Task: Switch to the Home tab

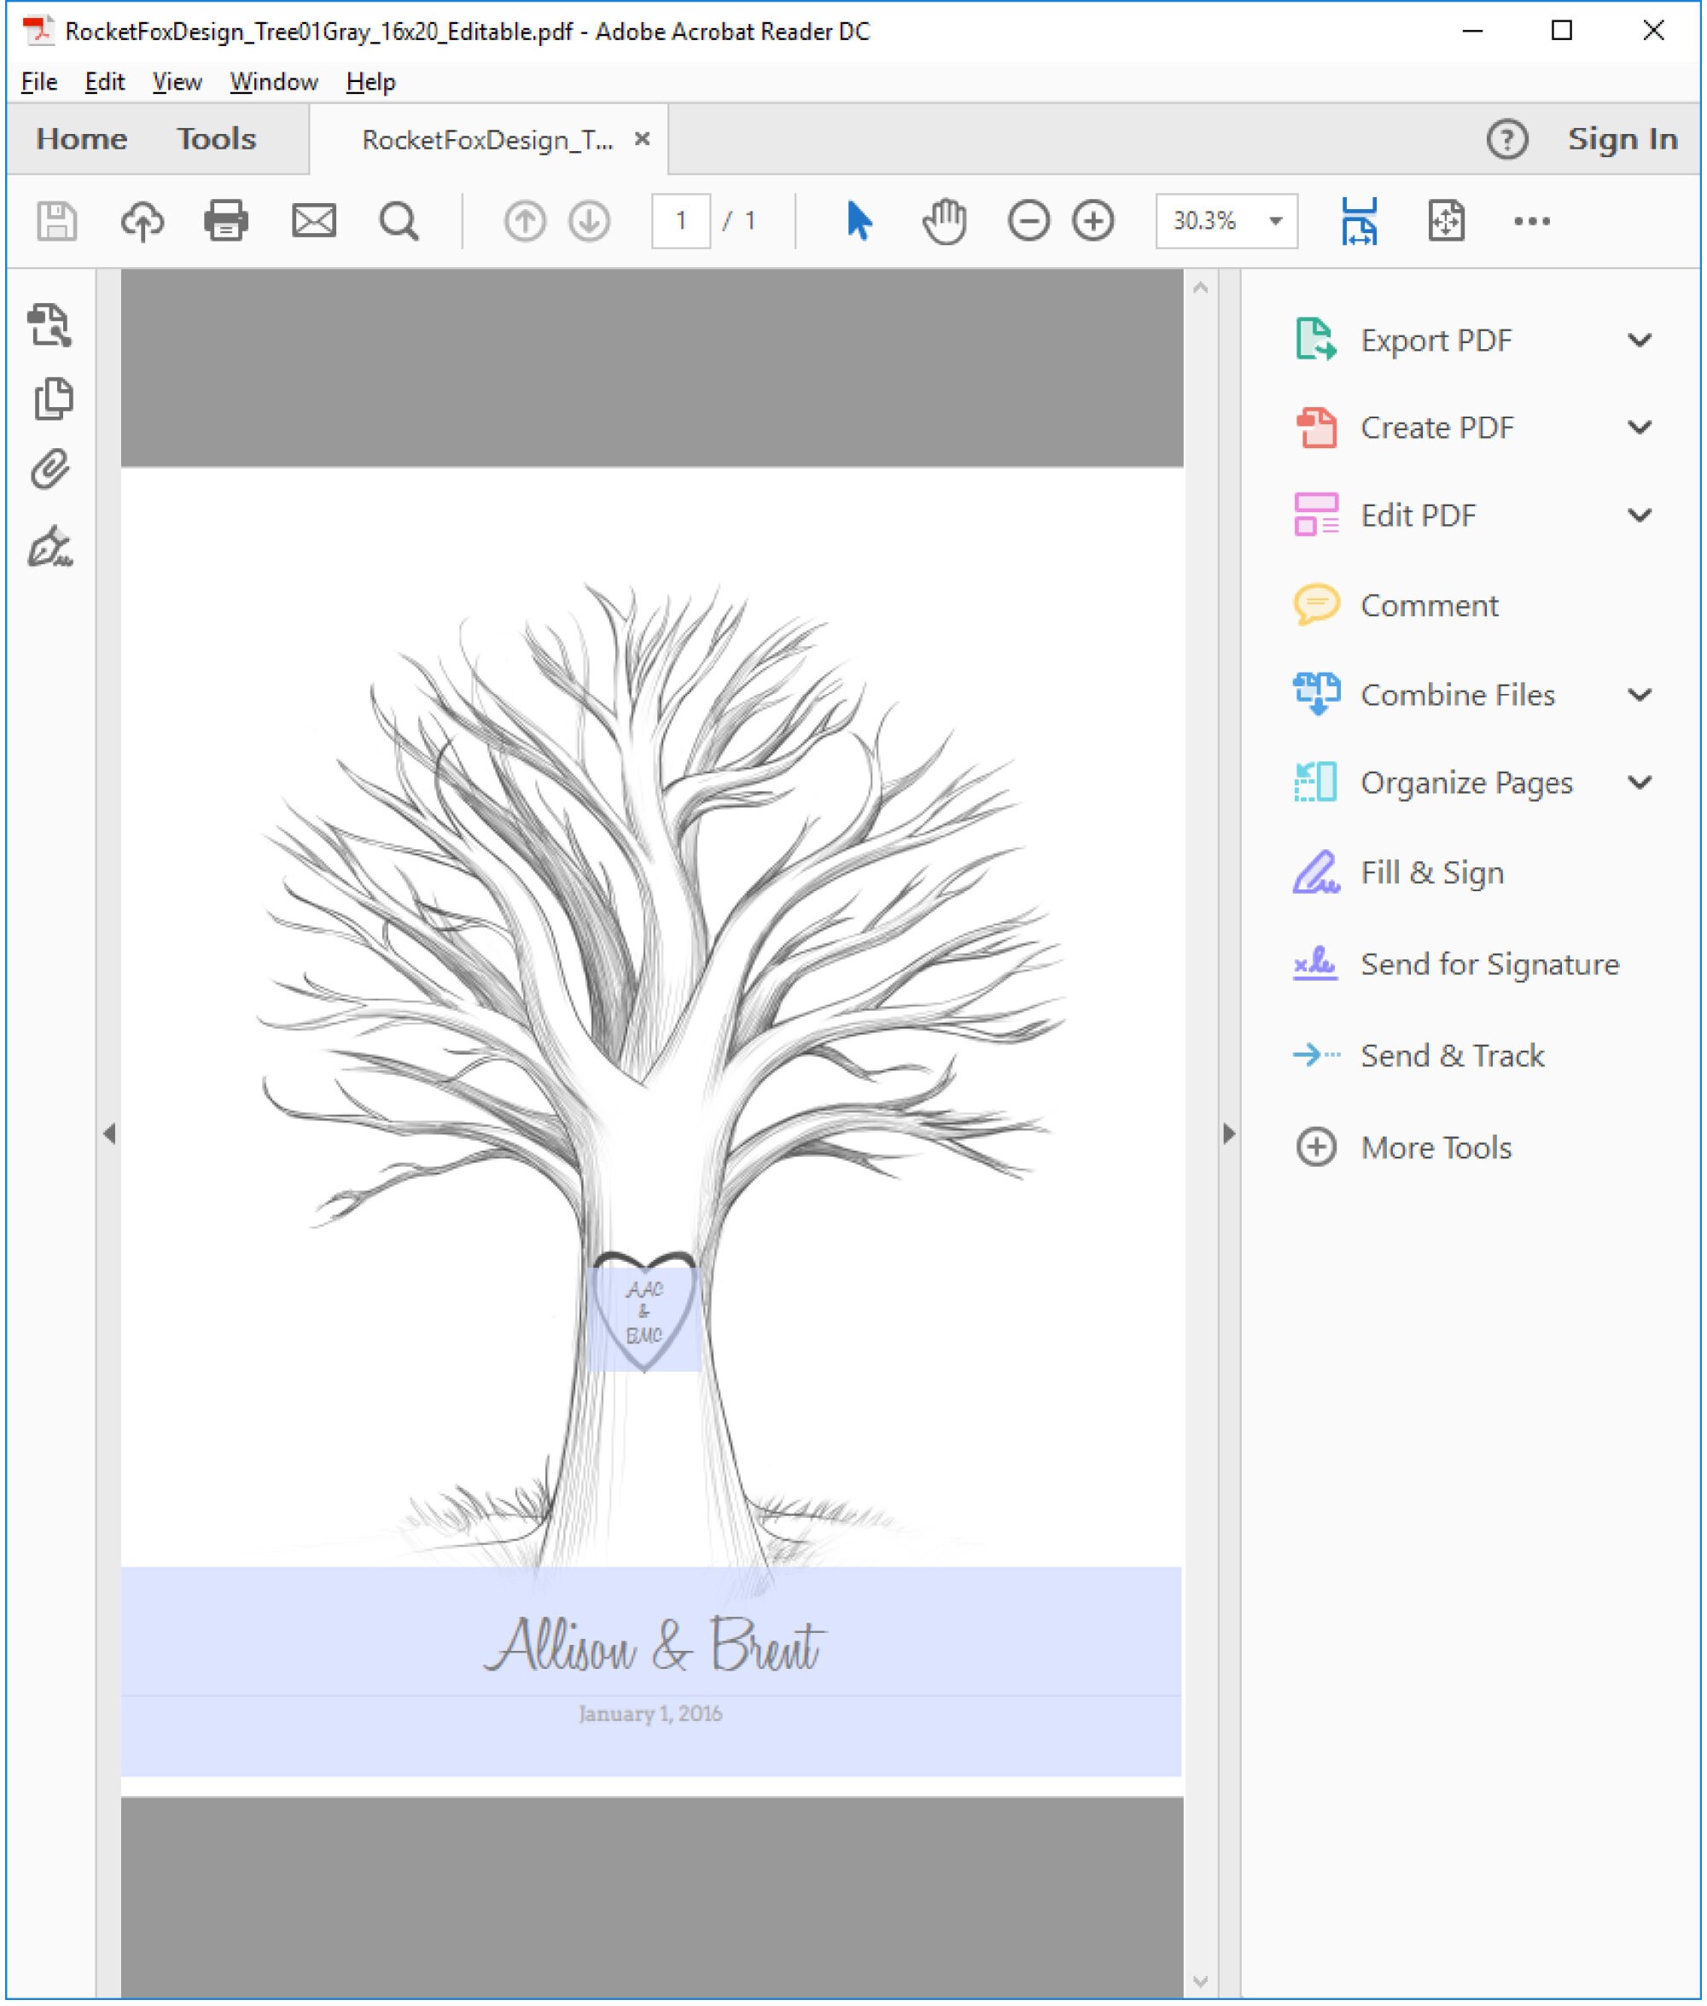Action: coord(82,138)
